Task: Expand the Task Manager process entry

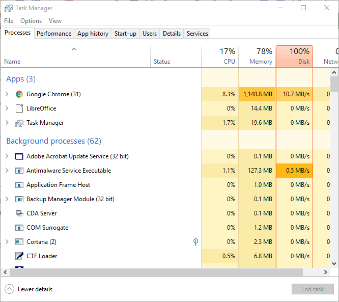Action: [7, 123]
